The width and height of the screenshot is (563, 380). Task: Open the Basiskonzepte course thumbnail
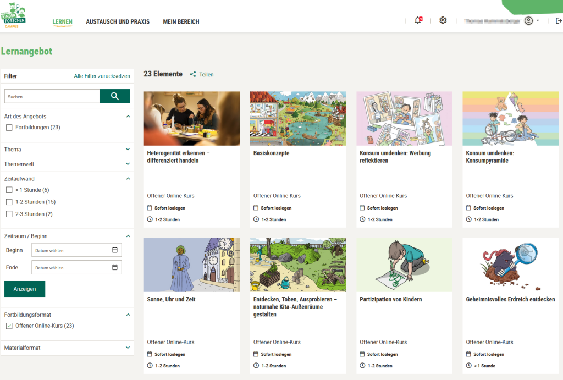(x=298, y=118)
